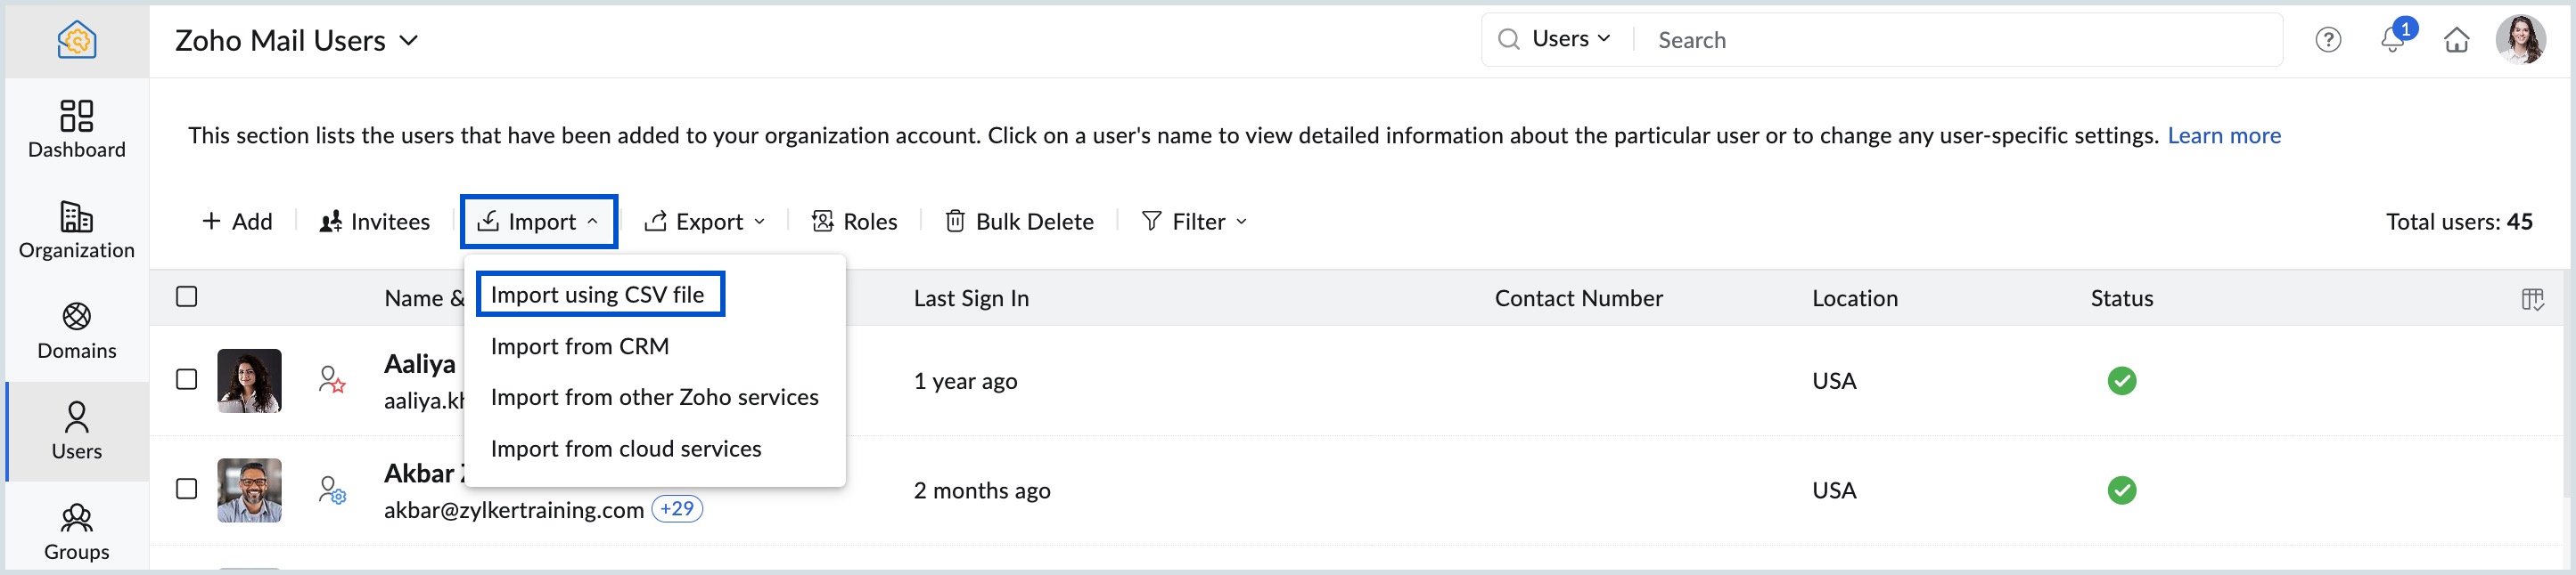Image resolution: width=2576 pixels, height=575 pixels.
Task: Open the profile avatar menu
Action: click(2520, 40)
